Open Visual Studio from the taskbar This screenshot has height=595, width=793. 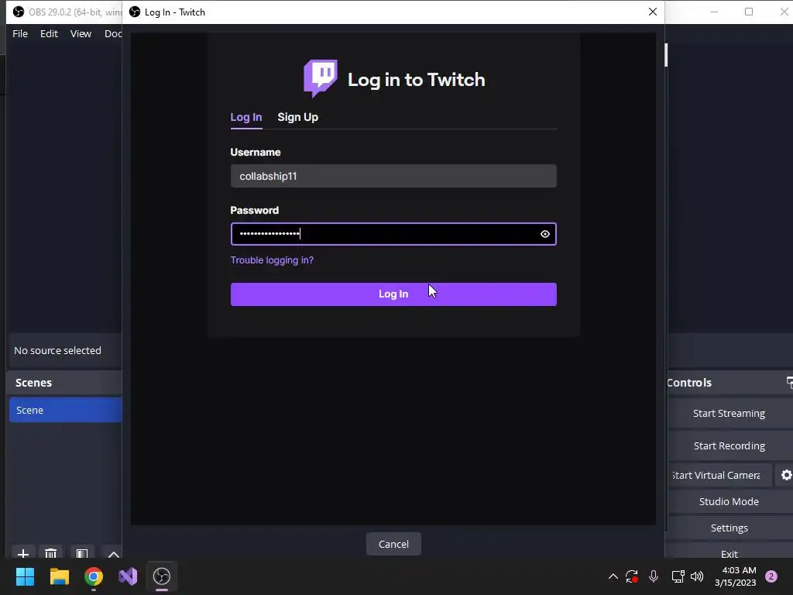[128, 576]
